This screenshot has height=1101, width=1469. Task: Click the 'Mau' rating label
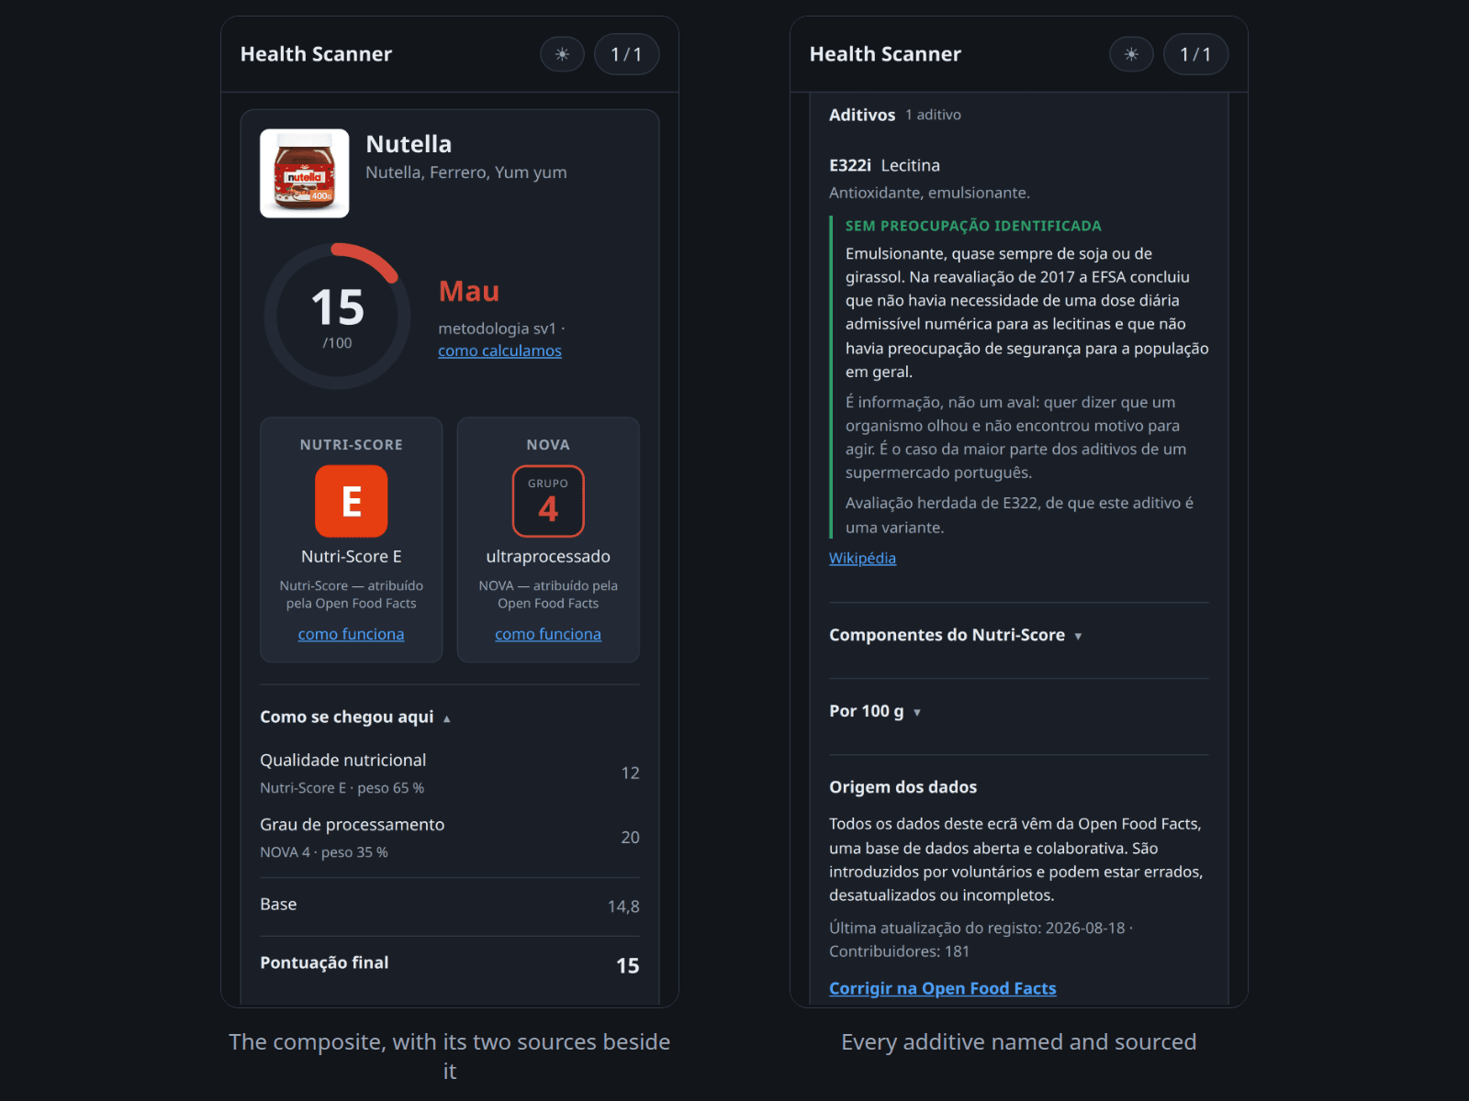point(469,291)
